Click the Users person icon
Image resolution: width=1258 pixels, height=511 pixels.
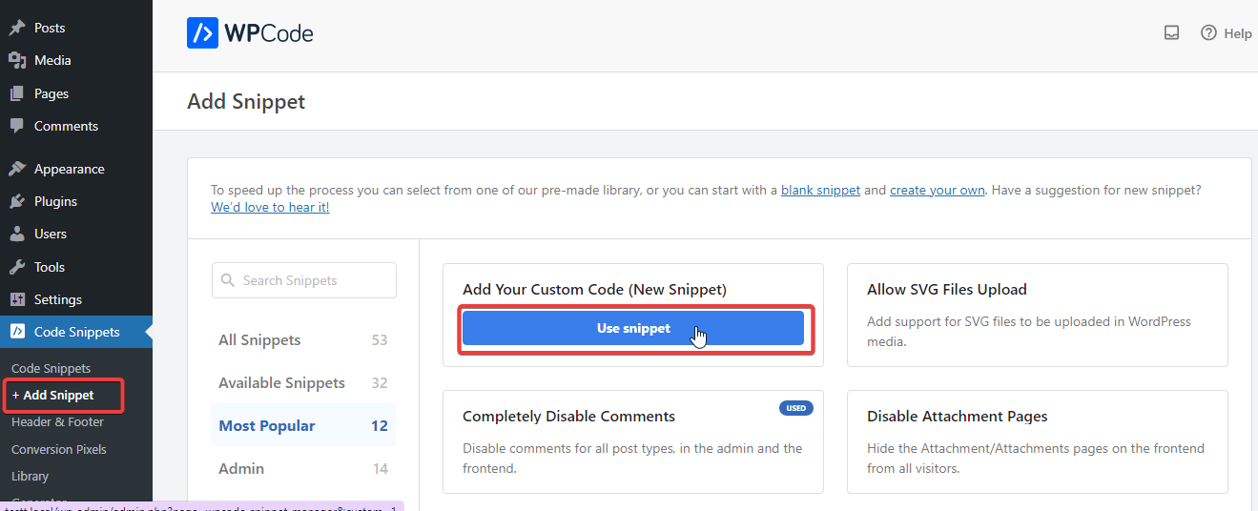(x=17, y=234)
